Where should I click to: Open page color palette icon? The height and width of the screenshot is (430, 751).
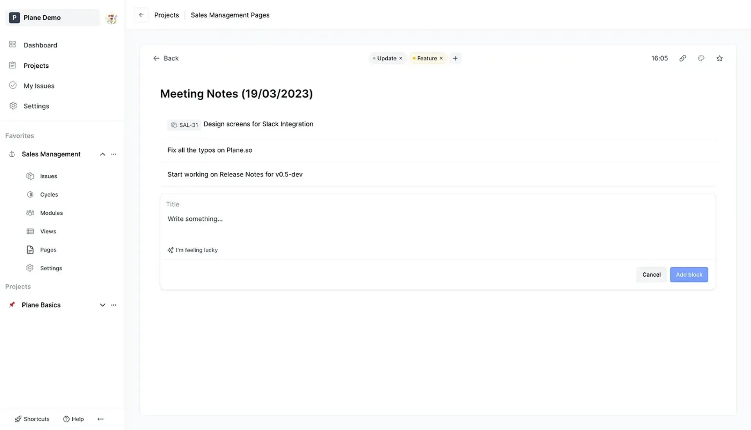[x=701, y=58]
